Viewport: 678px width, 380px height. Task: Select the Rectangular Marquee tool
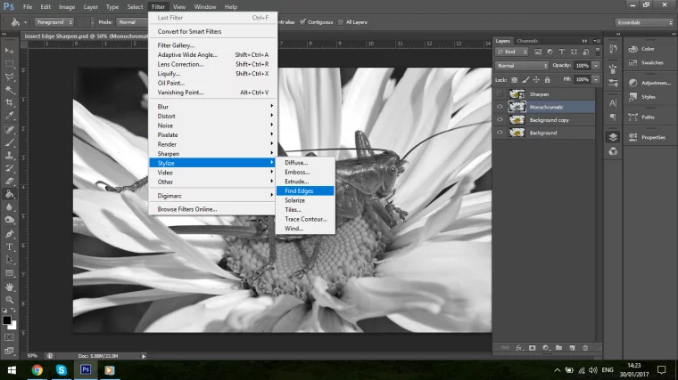coord(9,64)
